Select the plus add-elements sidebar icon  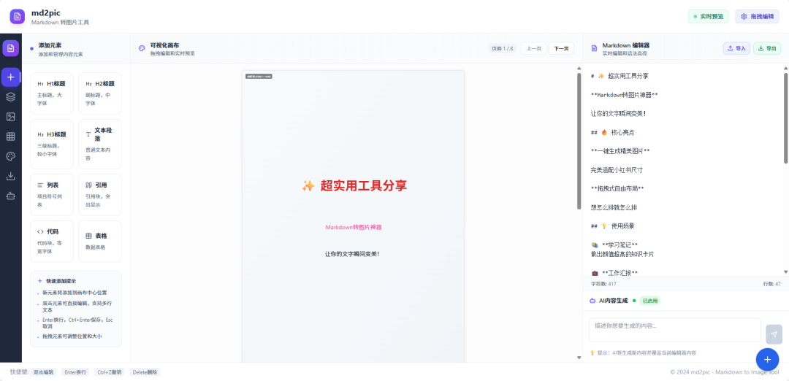pos(10,77)
